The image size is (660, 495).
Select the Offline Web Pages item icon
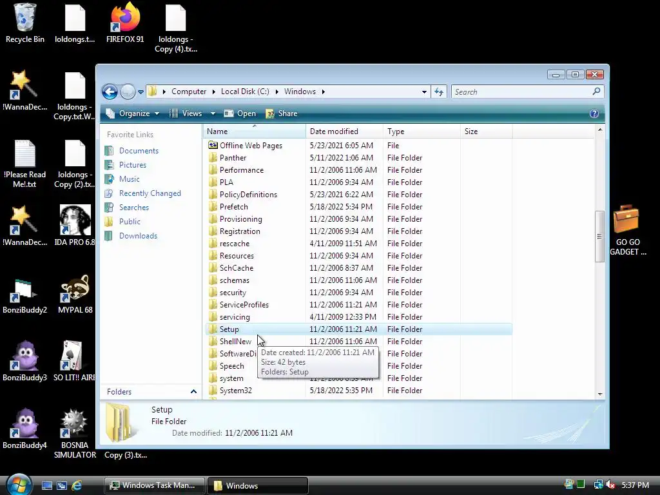213,145
